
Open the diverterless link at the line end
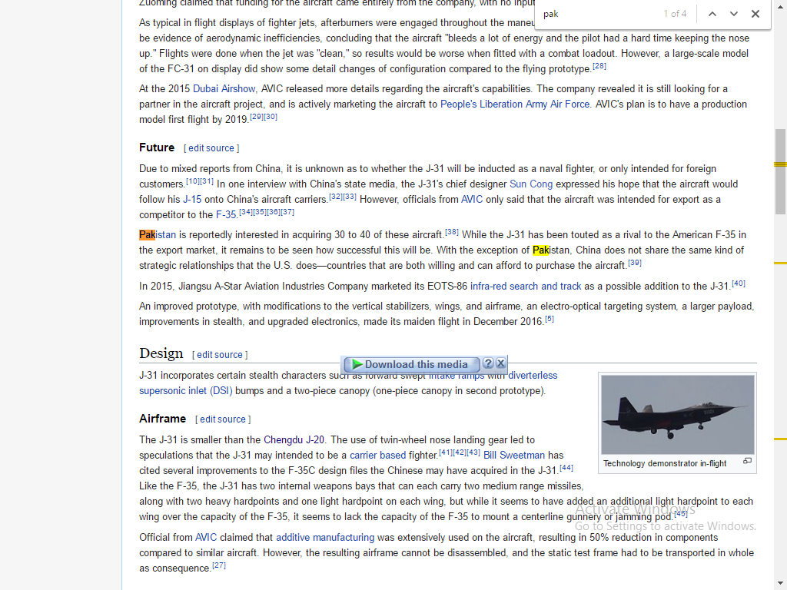pyautogui.click(x=533, y=375)
